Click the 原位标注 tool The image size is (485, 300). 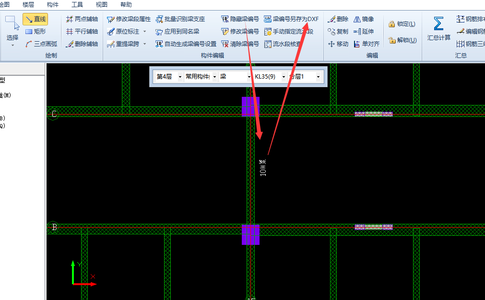coord(123,32)
